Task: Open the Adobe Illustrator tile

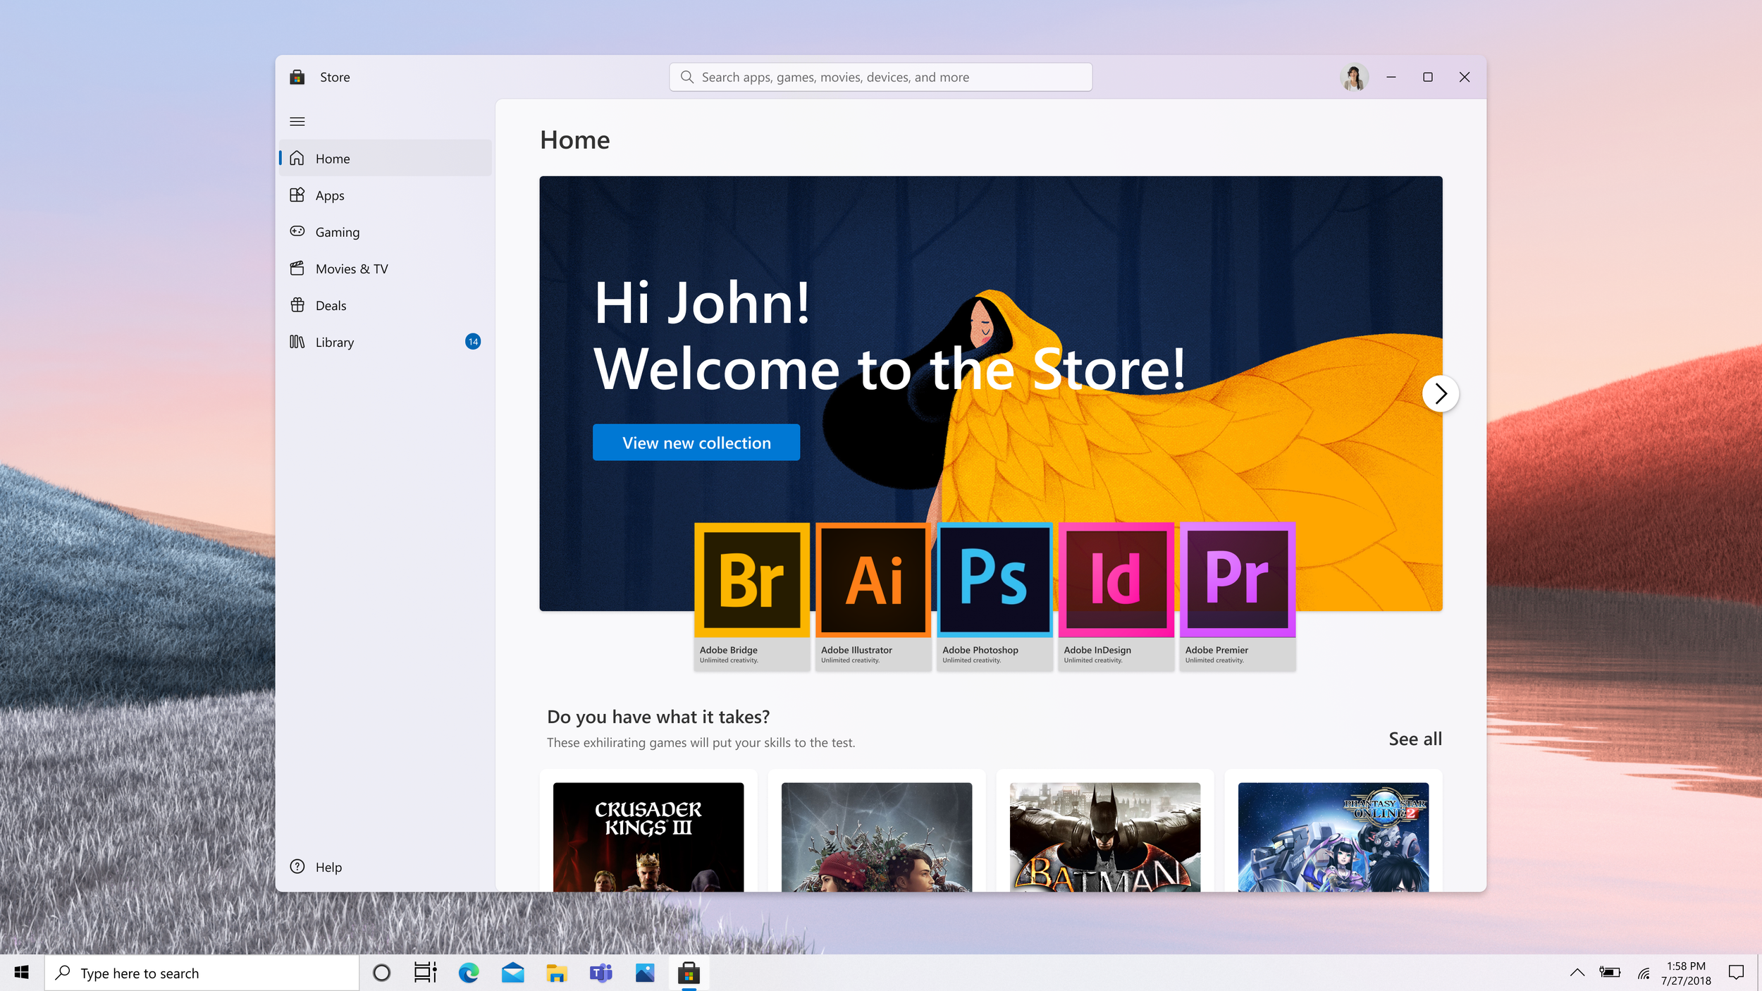Action: 873,596
